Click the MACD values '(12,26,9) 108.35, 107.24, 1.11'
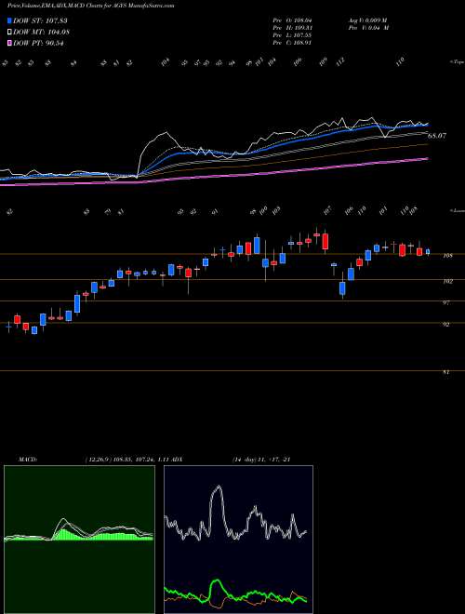This screenshot has height=614, width=465. pos(127,460)
